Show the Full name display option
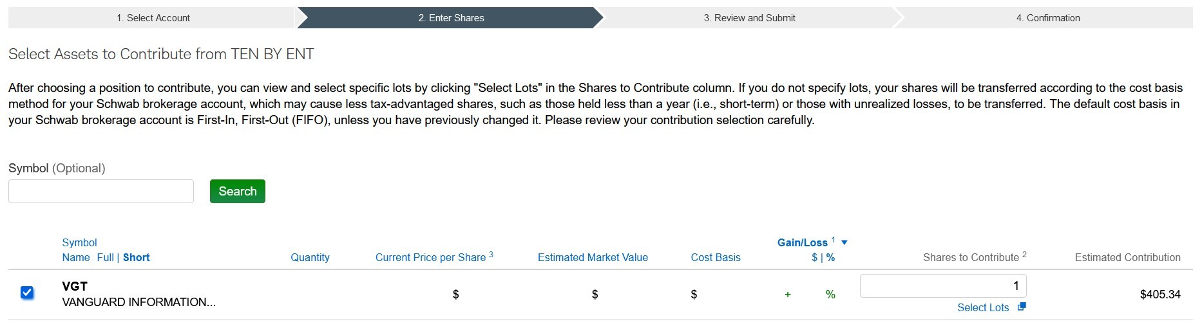The height and width of the screenshot is (326, 1202). tap(105, 257)
